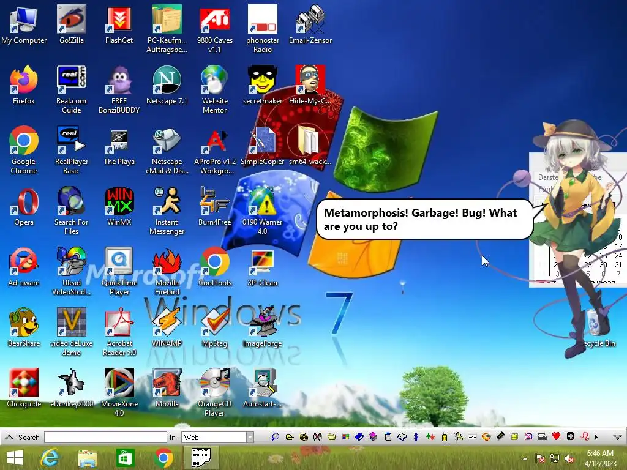The image size is (627, 470).
Task: Open the Mp3tag shortcut
Action: [215, 328]
